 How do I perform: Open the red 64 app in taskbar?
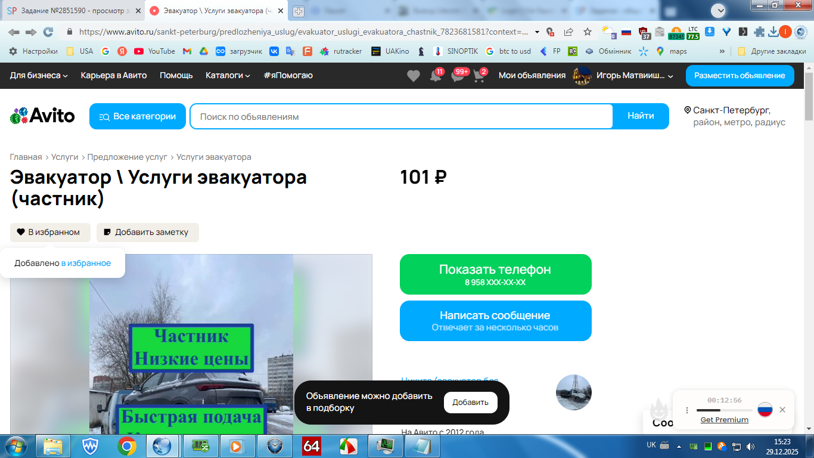312,446
